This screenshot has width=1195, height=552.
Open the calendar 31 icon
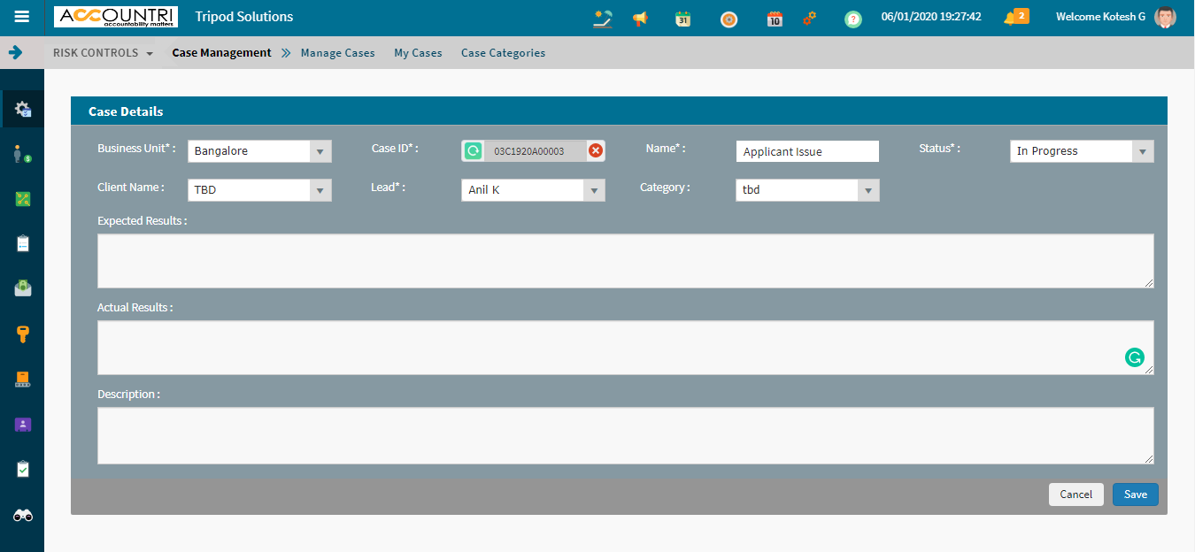coord(682,19)
